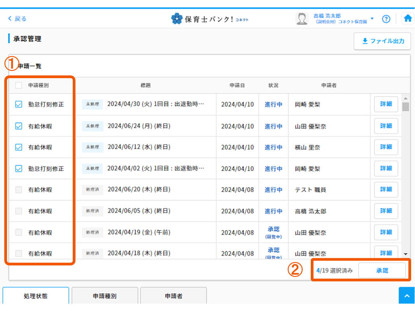Click the user avatar icon

click(x=302, y=19)
